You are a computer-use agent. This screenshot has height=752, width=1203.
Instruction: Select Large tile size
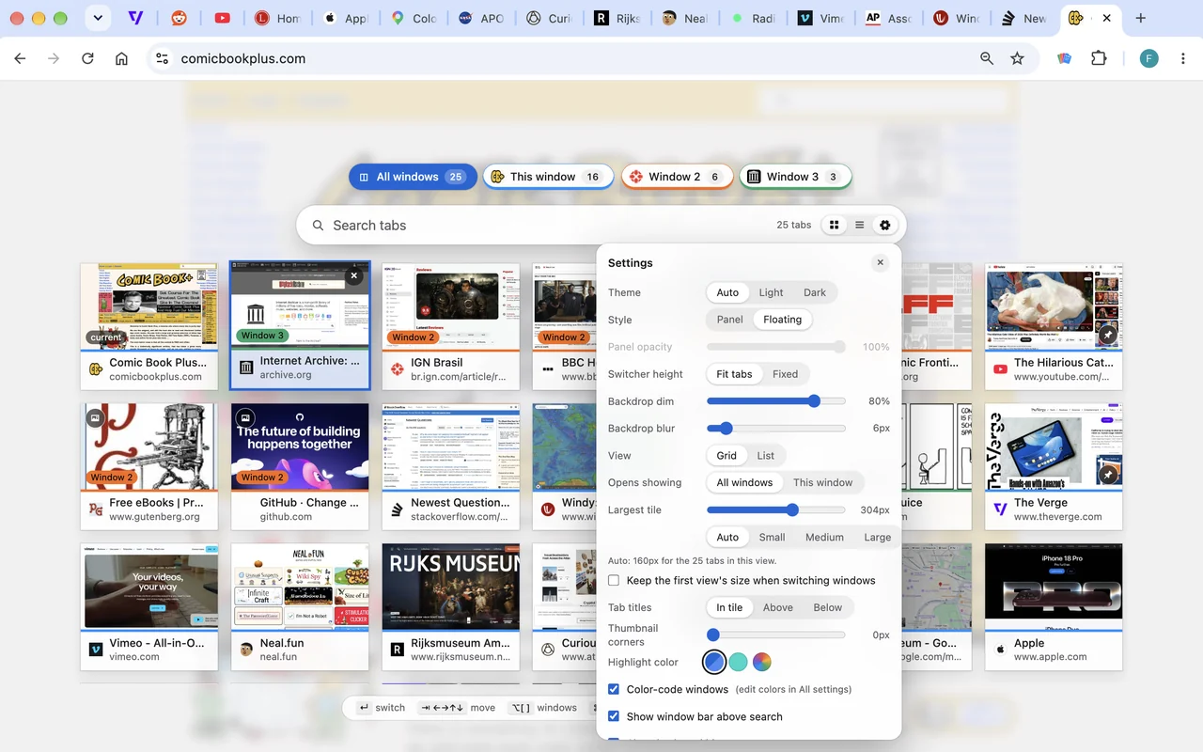point(877,537)
